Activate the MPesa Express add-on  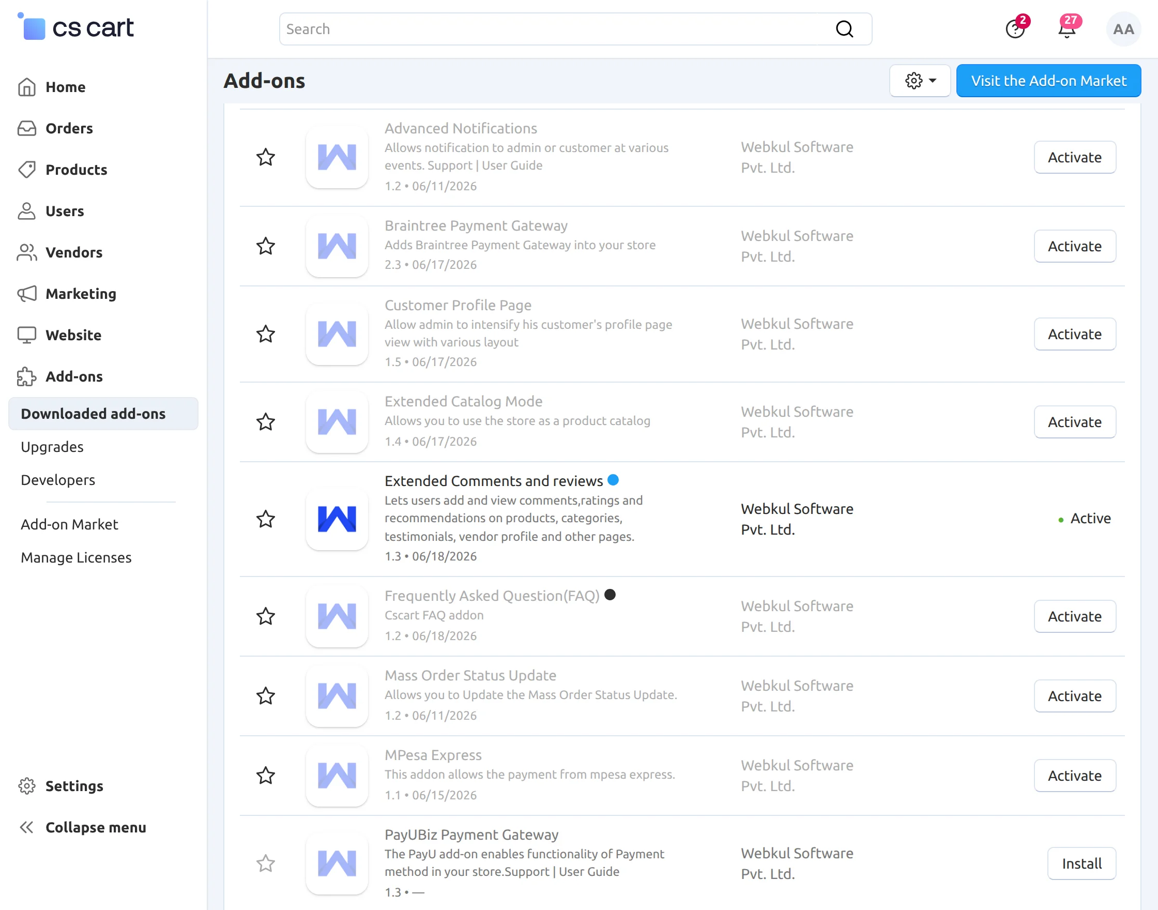coord(1075,775)
